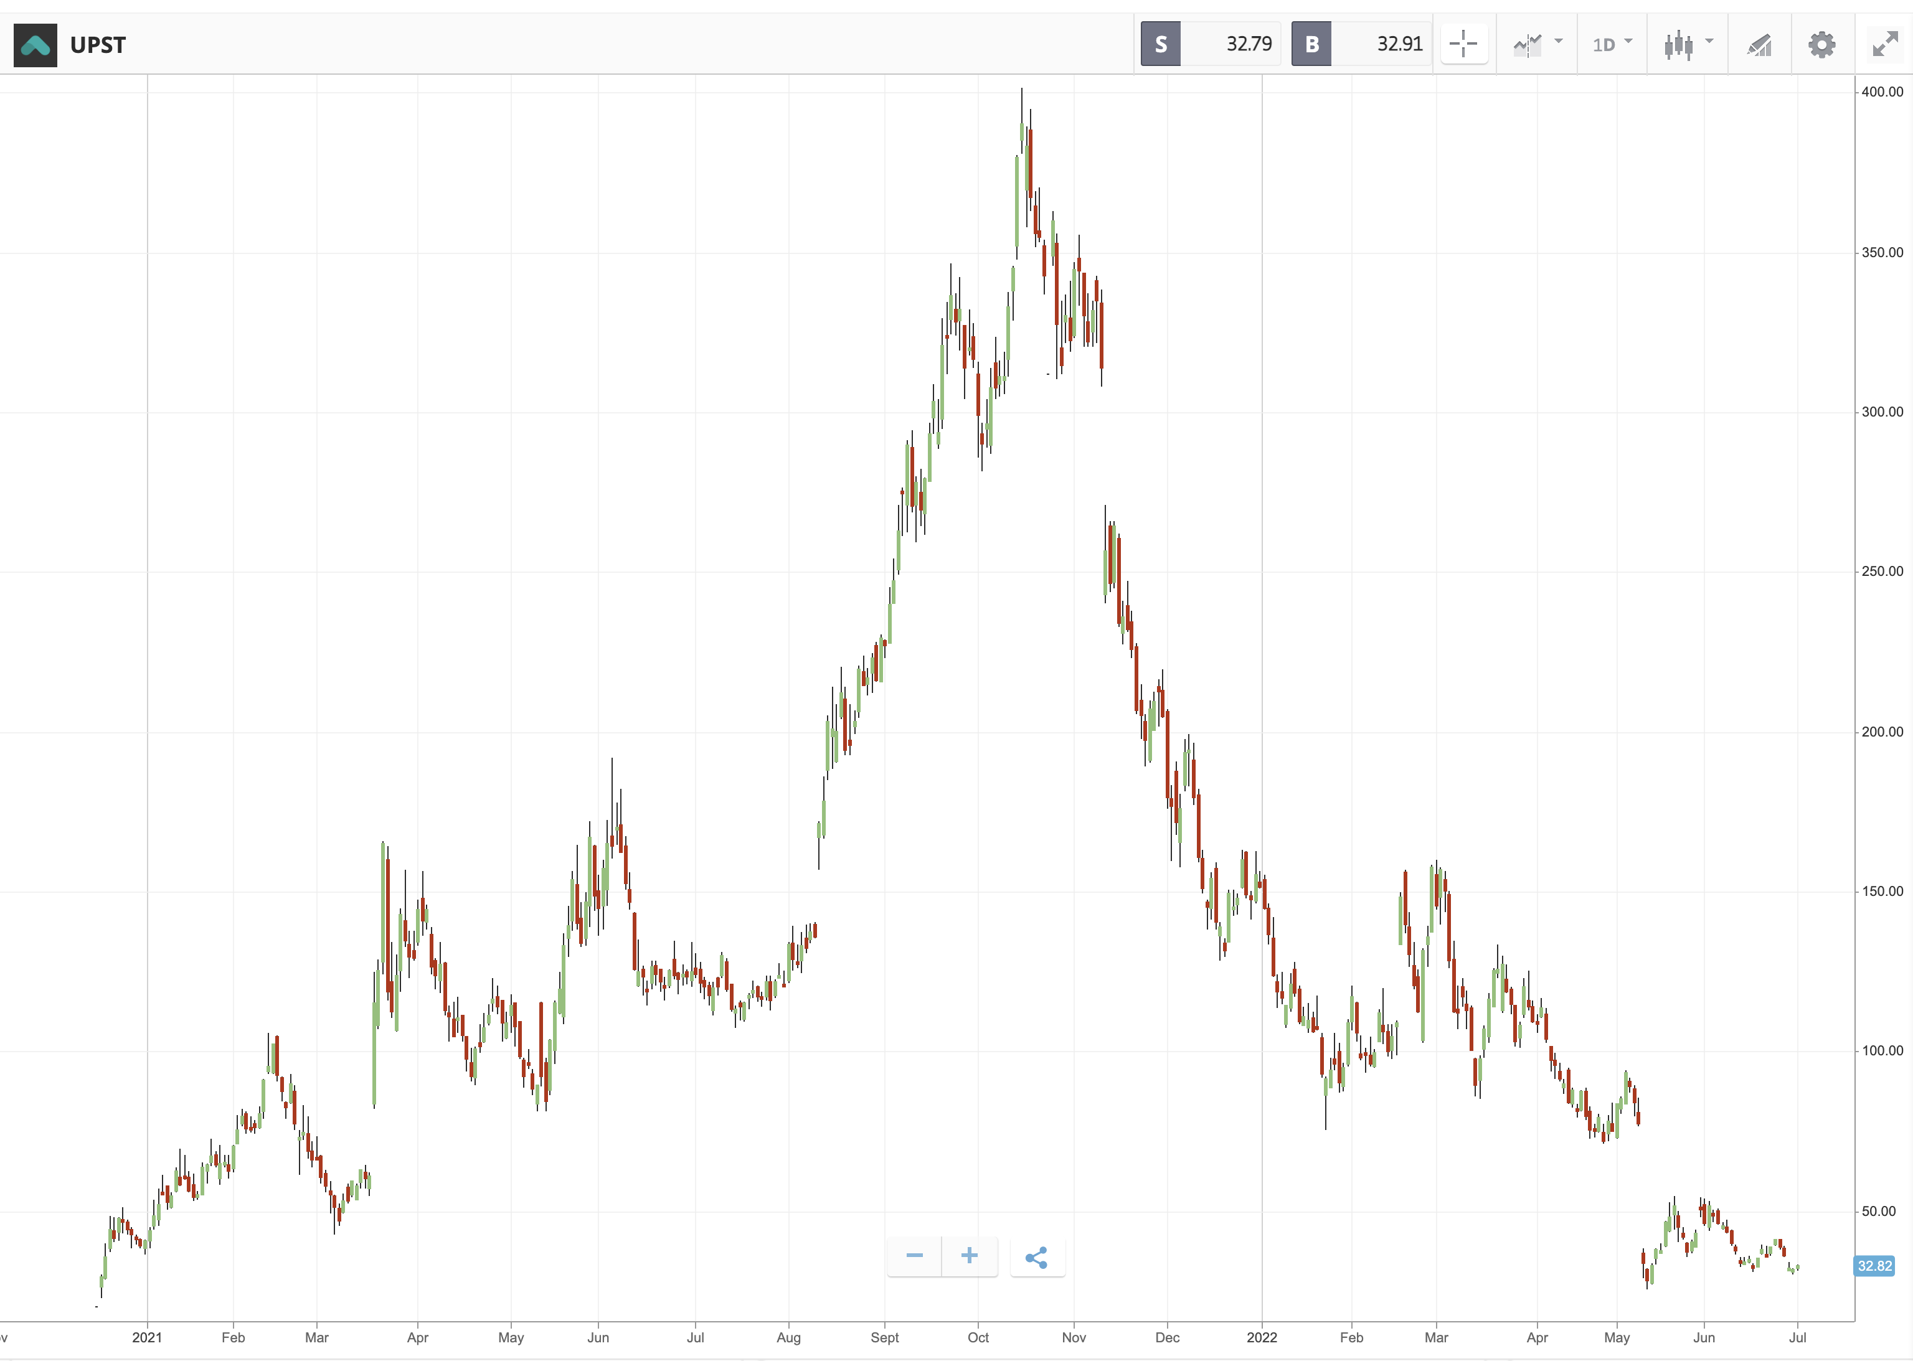Image resolution: width=1913 pixels, height=1361 pixels.
Task: Click the 150.00 price axis label
Action: click(1882, 891)
